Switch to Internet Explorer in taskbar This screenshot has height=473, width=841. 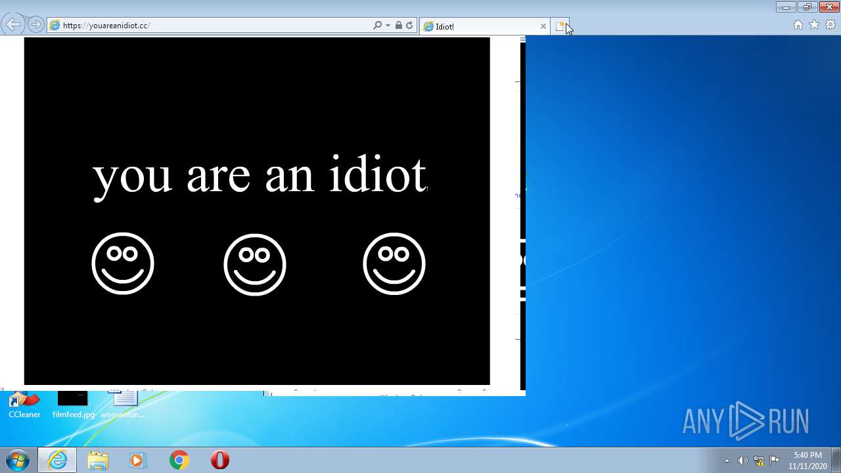coord(57,460)
